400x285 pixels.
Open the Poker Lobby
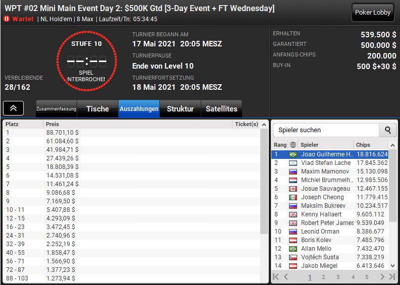click(373, 12)
